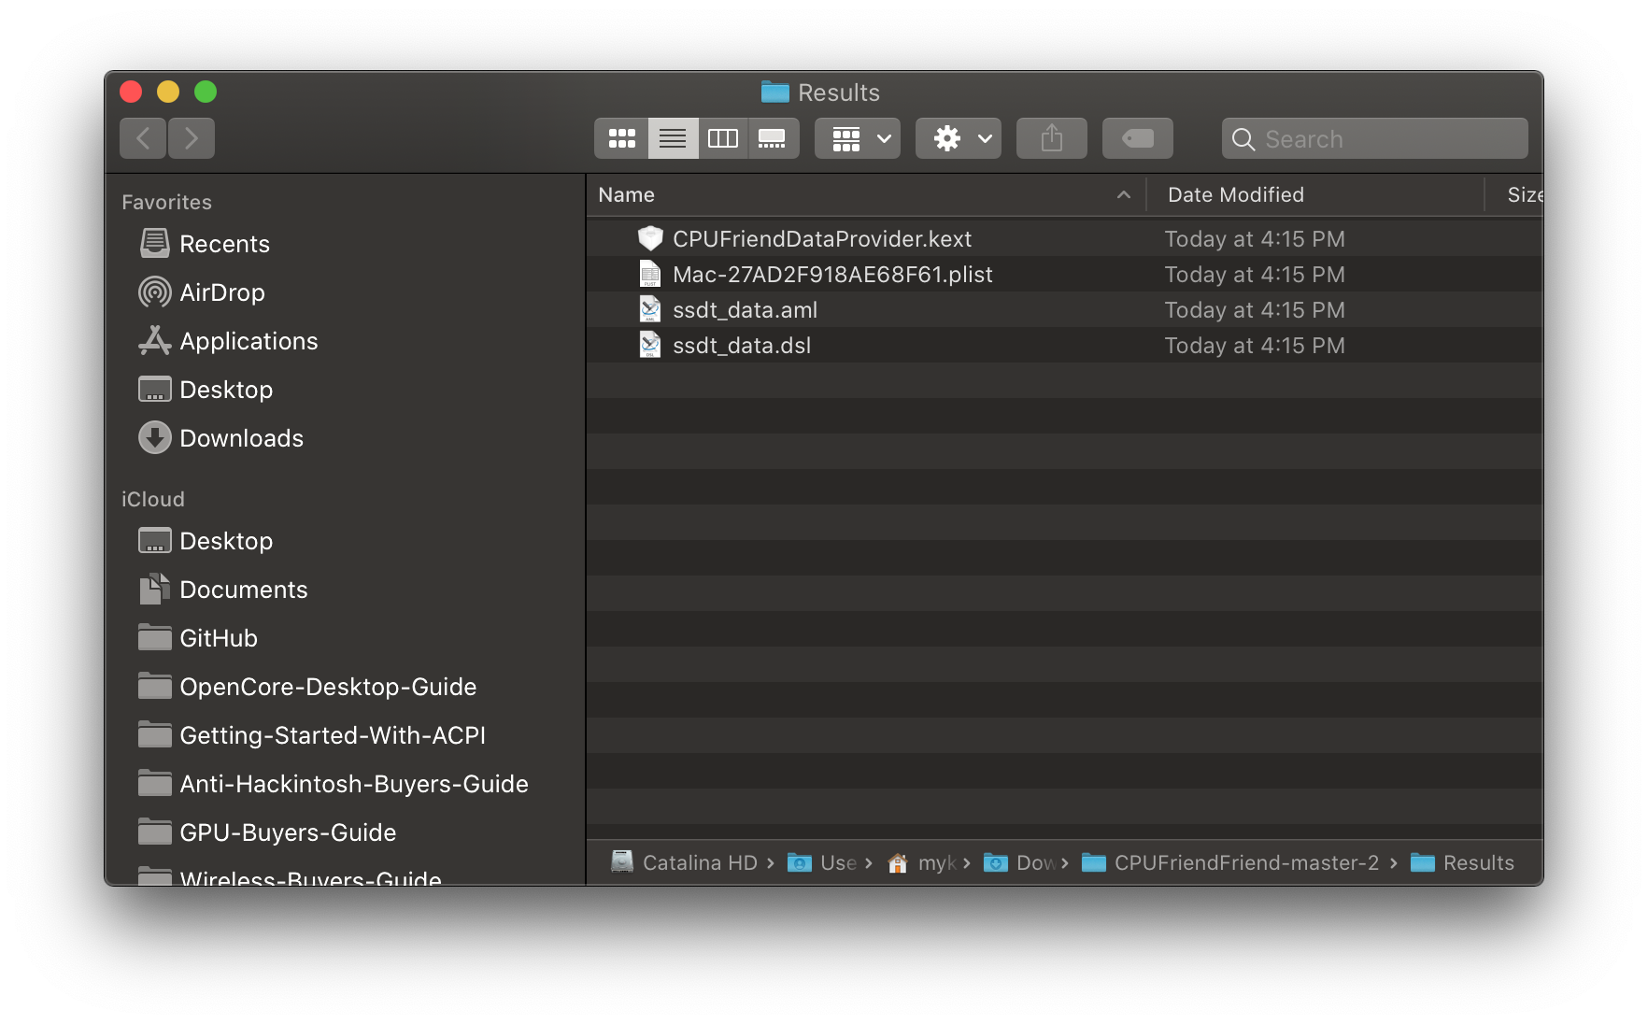
Task: Select ssdt_data.aml file
Action: click(x=745, y=310)
